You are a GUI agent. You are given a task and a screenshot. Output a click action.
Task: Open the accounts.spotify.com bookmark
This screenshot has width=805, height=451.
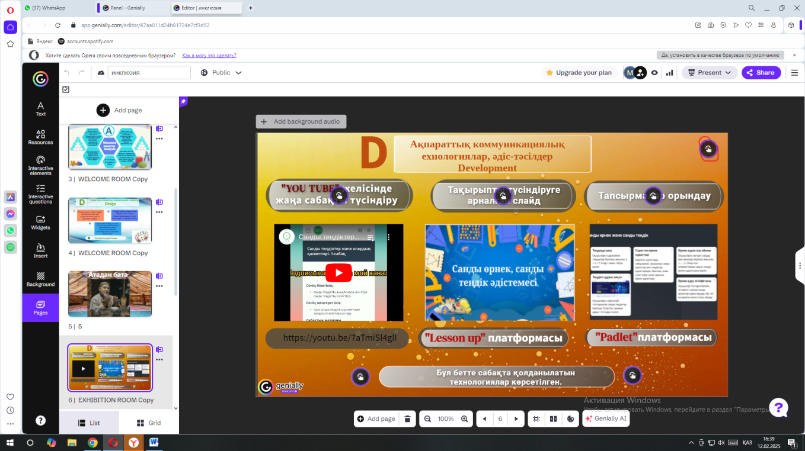tap(85, 41)
